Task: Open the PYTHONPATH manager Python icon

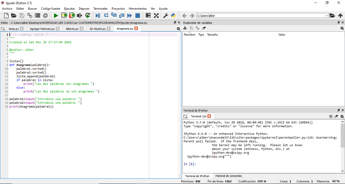Action: tap(173, 16)
